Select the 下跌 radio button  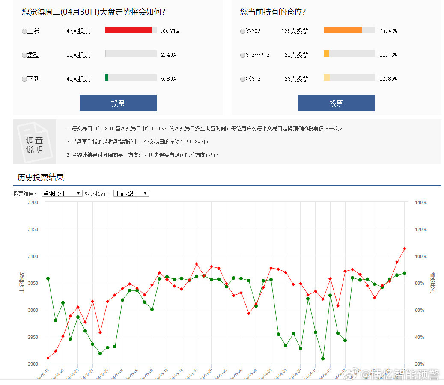(24, 79)
